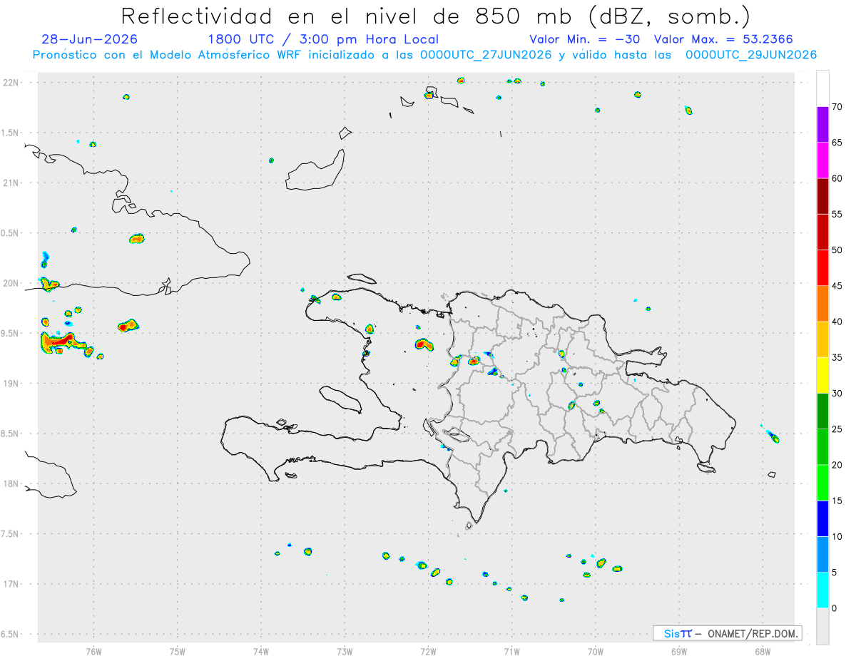Click the "1800 UTC / 3:00 pm Hora Local" text
The height and width of the screenshot is (661, 856).
323,39
